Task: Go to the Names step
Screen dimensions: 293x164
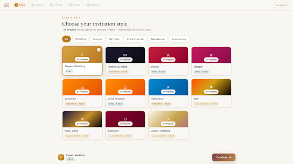Action: [37, 5]
